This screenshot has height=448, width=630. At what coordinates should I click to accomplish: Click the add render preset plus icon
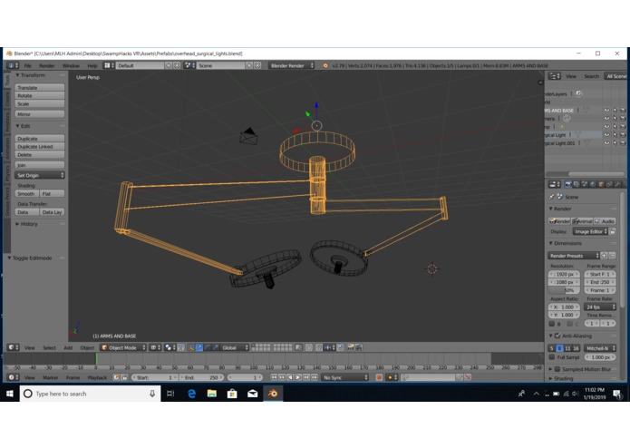point(604,256)
